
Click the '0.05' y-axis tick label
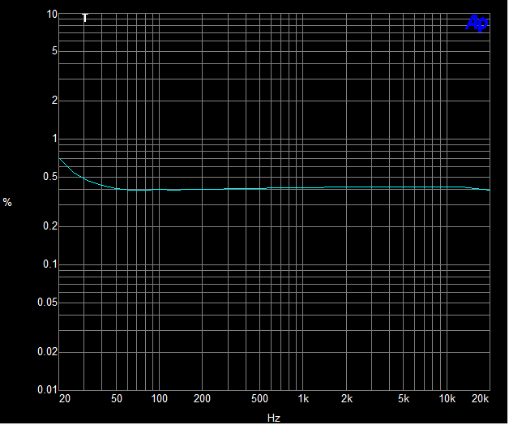coord(47,303)
